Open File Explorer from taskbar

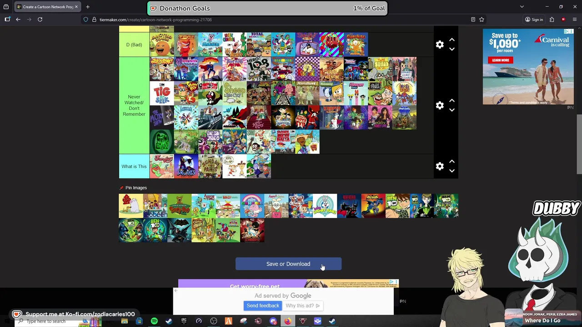click(x=124, y=321)
